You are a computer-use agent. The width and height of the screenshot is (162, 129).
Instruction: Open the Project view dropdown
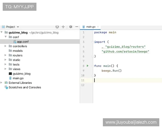pos(18,27)
